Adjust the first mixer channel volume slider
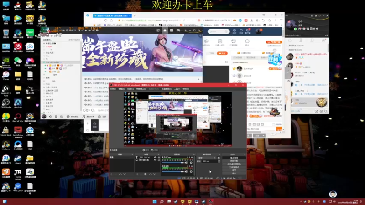This screenshot has width=365, height=205. tap(173, 163)
